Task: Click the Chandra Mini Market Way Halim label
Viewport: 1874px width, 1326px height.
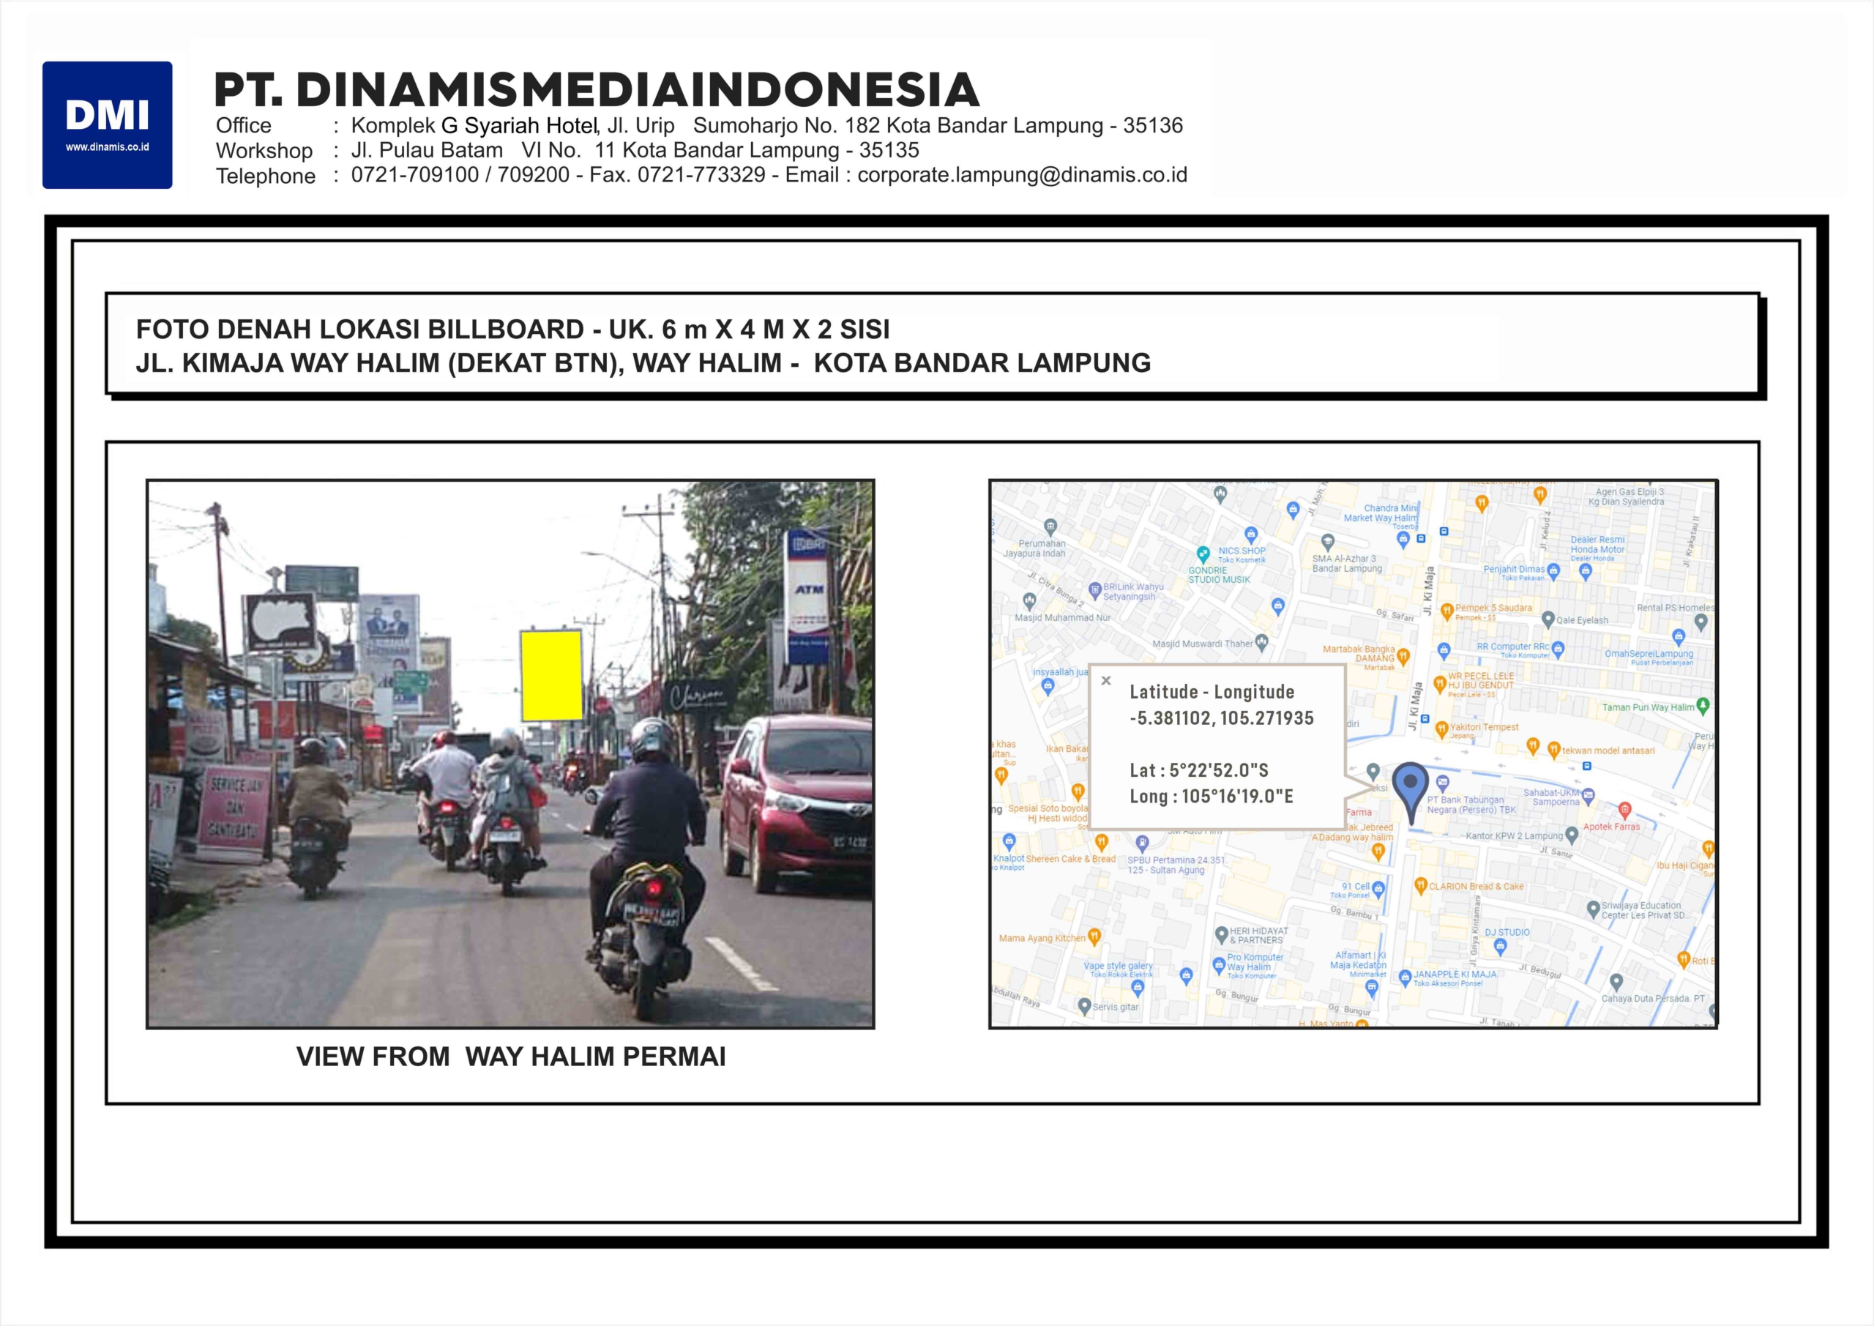Action: coord(1381,513)
